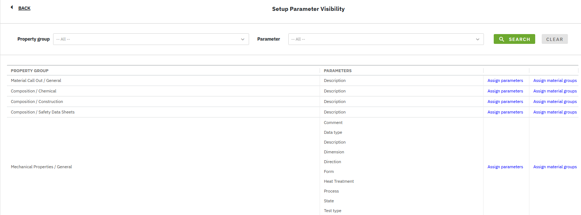Select the Mechanical Properties / General row

41,167
